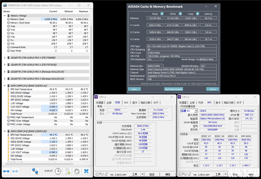
Task: Click the Save button in AIDA64
Action: 134,89
